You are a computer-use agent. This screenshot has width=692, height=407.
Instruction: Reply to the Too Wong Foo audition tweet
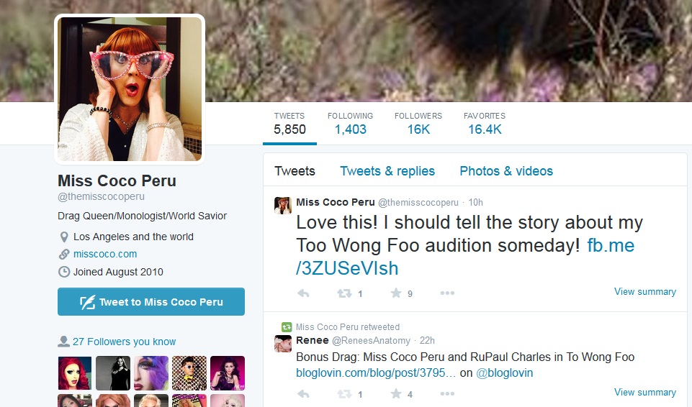tap(303, 293)
